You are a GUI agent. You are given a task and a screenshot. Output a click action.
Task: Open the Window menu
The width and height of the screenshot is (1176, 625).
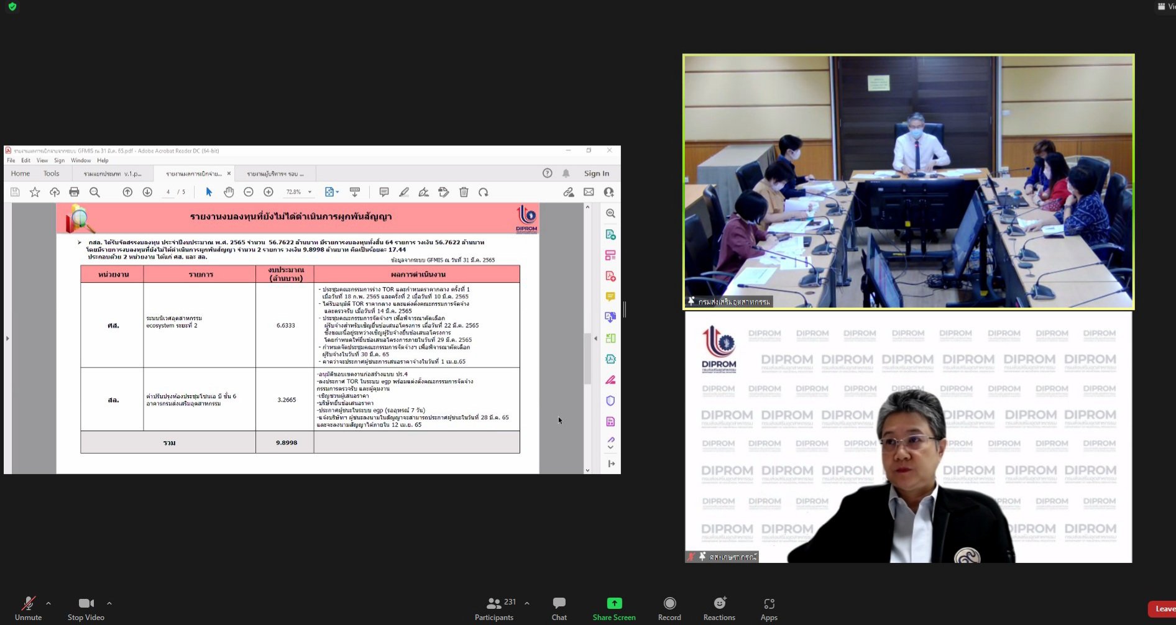81,160
